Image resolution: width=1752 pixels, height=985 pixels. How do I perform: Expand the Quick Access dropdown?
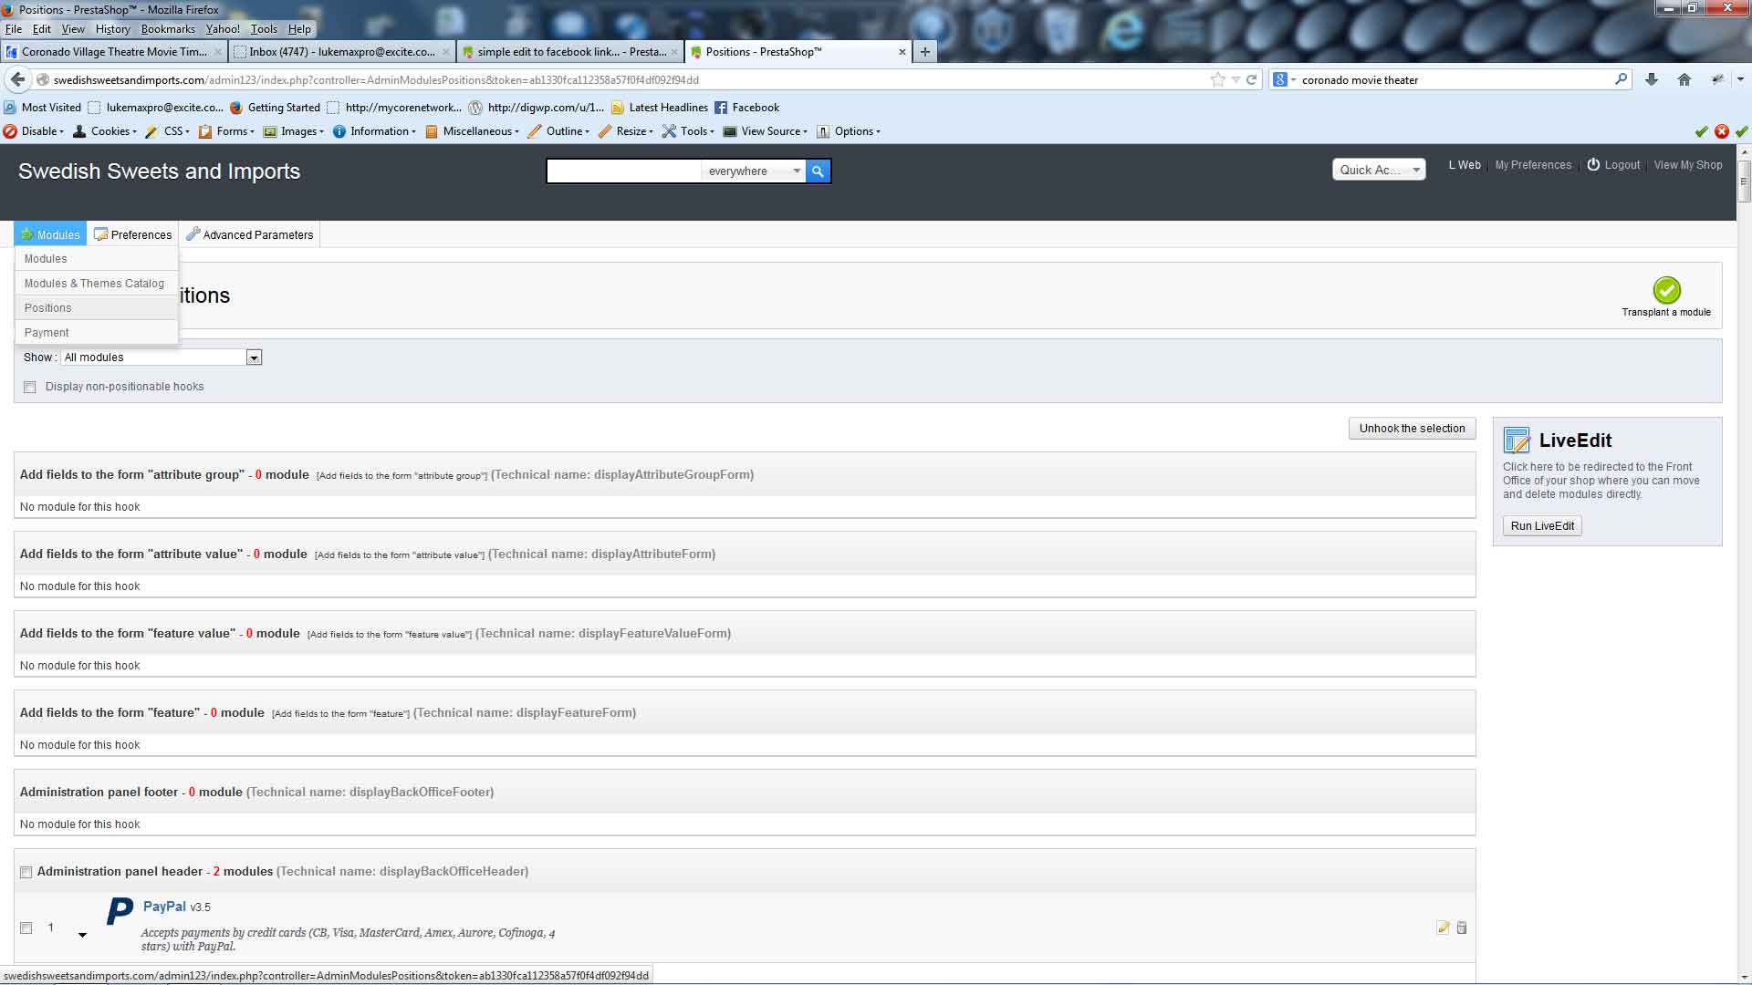tap(1379, 171)
